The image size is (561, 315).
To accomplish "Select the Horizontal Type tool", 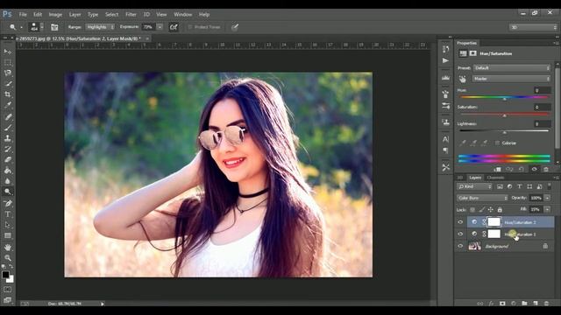I will 8,214.
